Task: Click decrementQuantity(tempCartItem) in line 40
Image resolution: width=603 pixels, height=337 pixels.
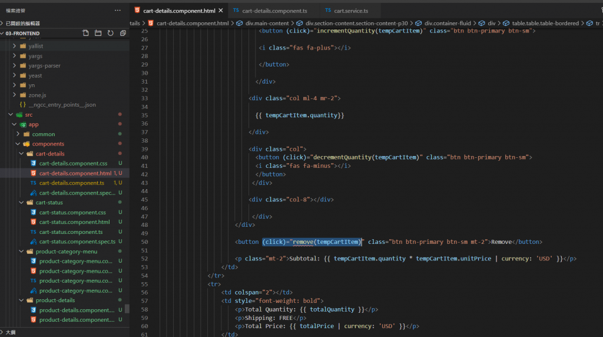Action: tap(366, 157)
